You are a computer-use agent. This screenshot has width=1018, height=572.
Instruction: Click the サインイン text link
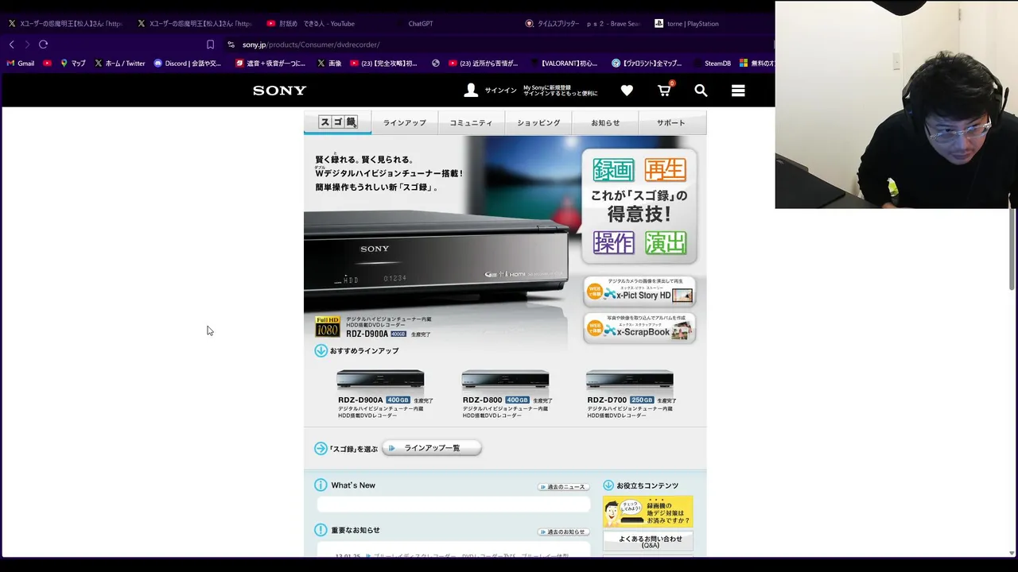tap(500, 91)
